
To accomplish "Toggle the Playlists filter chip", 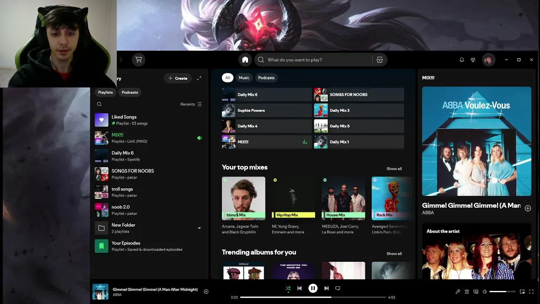I will coord(105,92).
